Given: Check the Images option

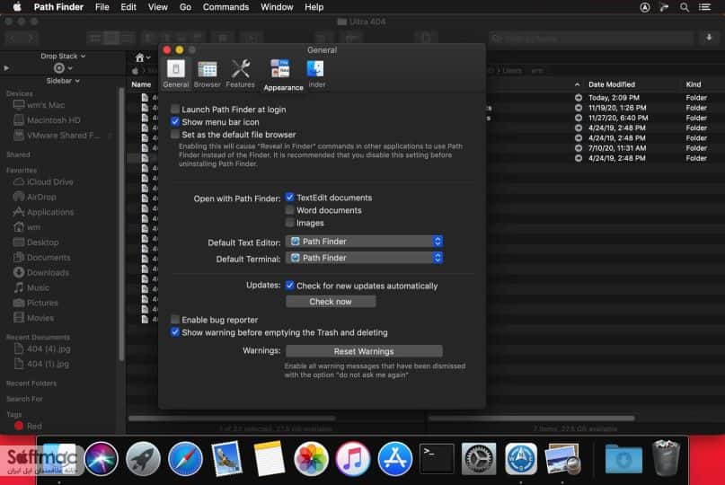Looking at the screenshot, I should [289, 223].
